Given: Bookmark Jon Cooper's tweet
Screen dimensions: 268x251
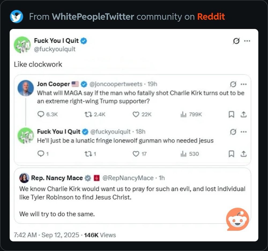Looking at the screenshot, I should (x=231, y=115).
